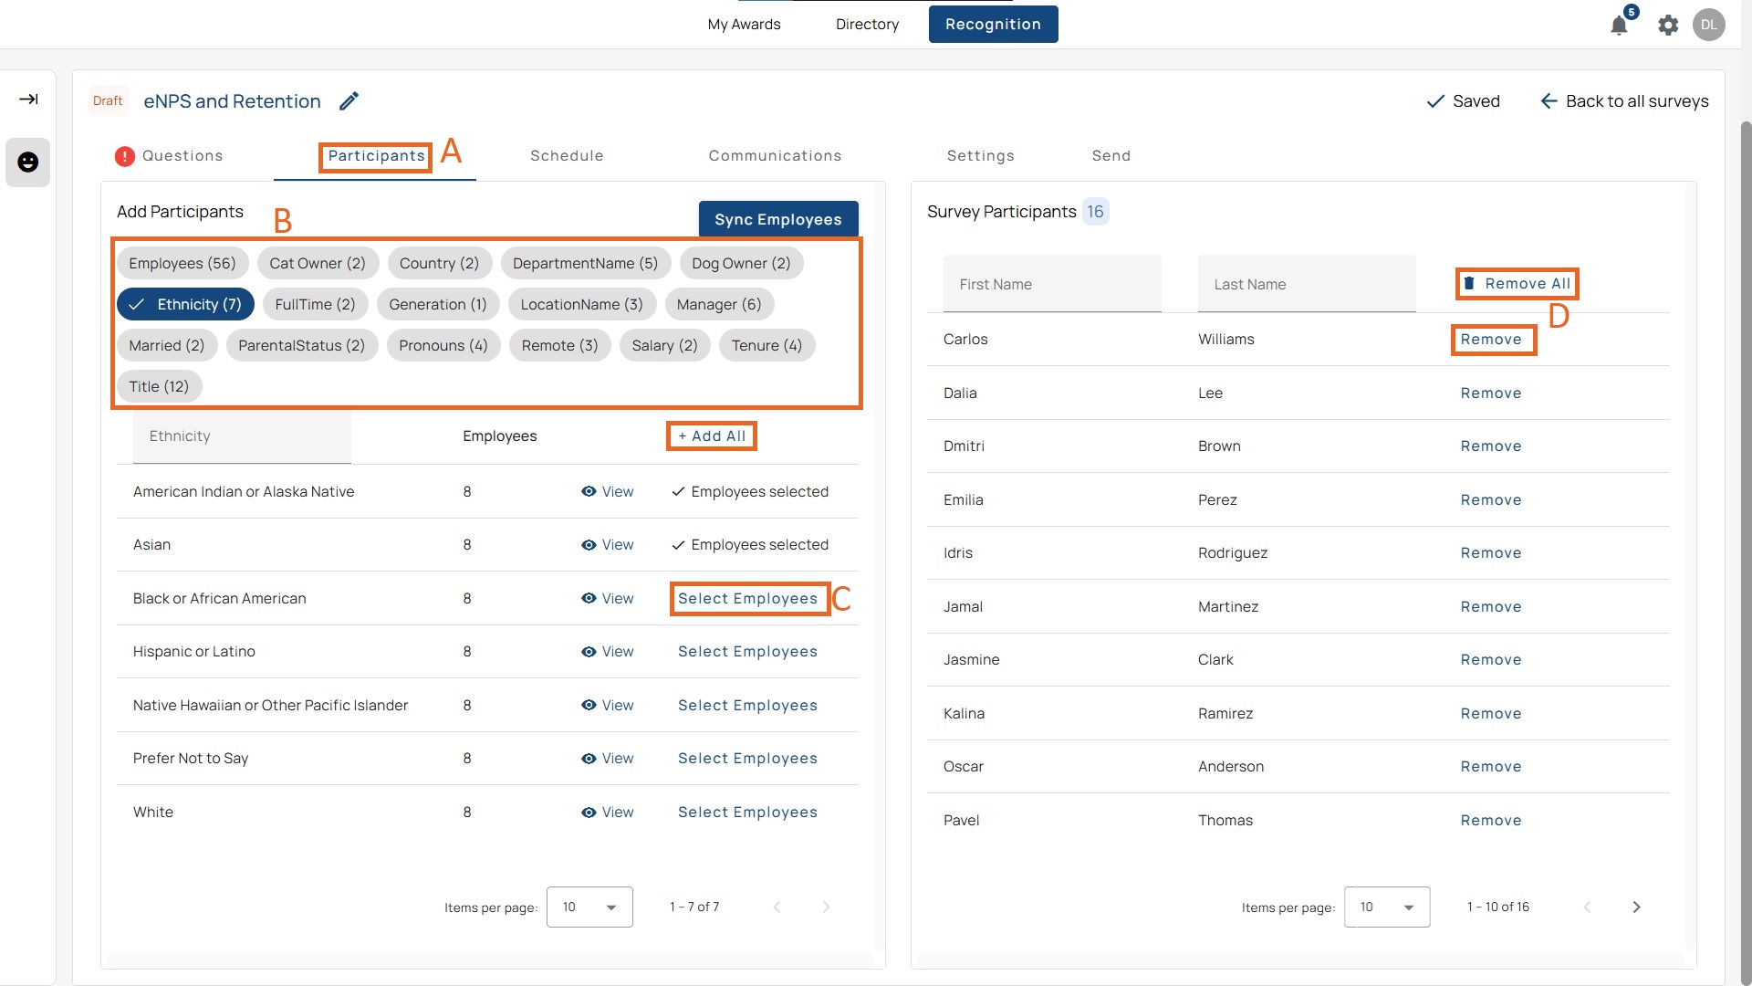1752x986 pixels.
Task: Remove Jamal Martinez from participants
Action: pyautogui.click(x=1491, y=607)
